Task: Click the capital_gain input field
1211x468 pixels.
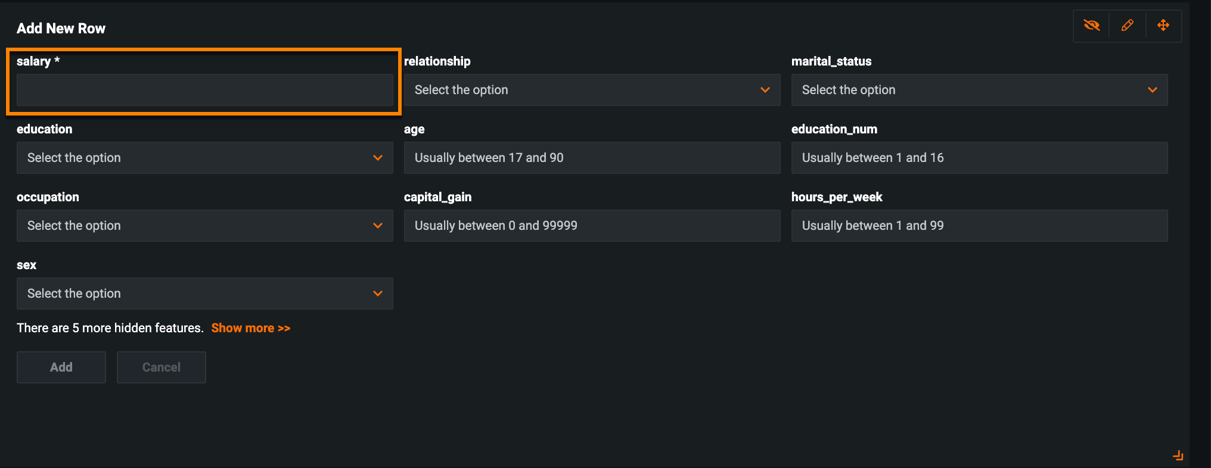Action: (x=591, y=226)
